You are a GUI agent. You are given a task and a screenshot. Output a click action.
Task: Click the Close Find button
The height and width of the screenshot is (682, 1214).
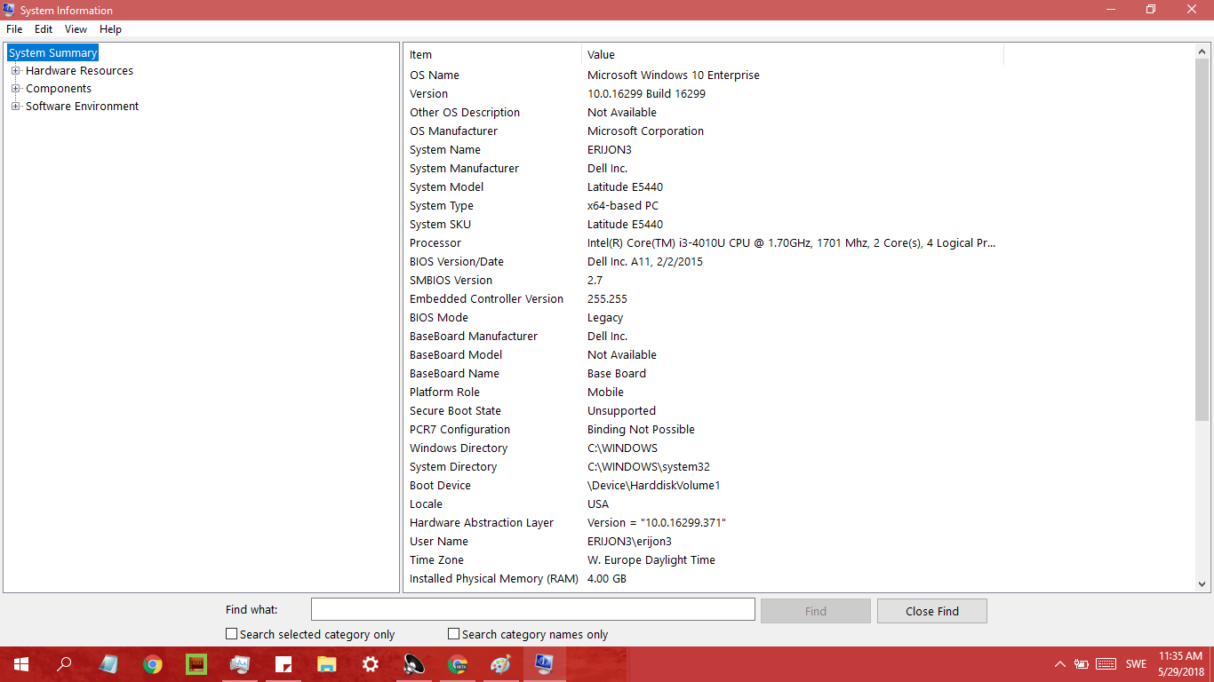tap(932, 611)
